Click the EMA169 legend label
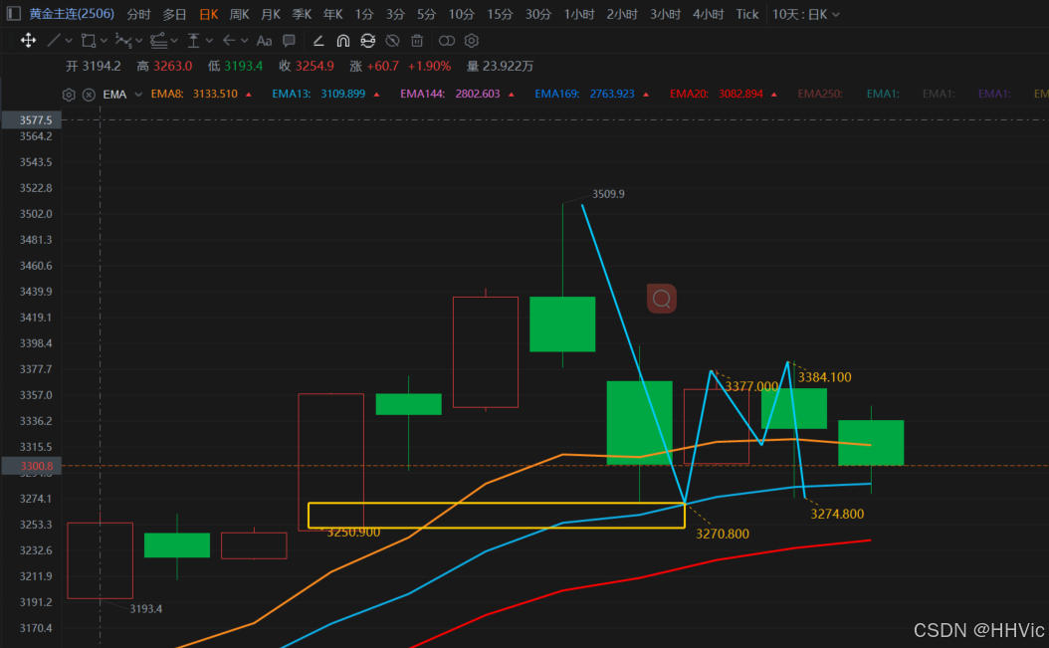Screen dimensions: 1049x648 point(556,94)
